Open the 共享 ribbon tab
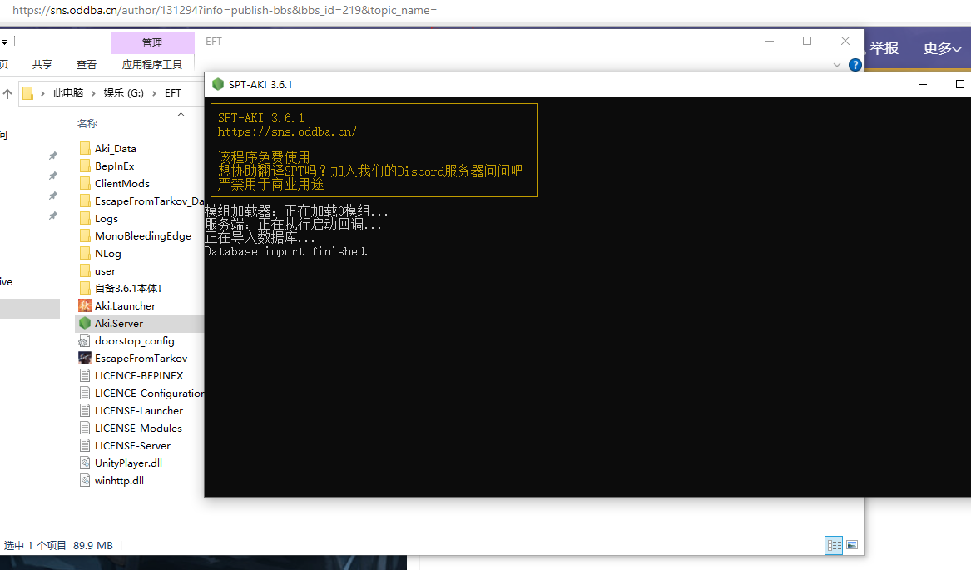This screenshot has width=971, height=570. [42, 64]
